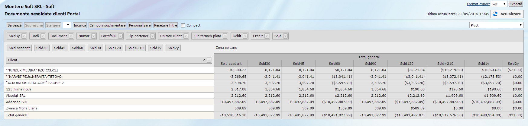Open the Client column filter icon
Image resolution: width=528 pixels, height=126 pixels.
tap(209, 60)
